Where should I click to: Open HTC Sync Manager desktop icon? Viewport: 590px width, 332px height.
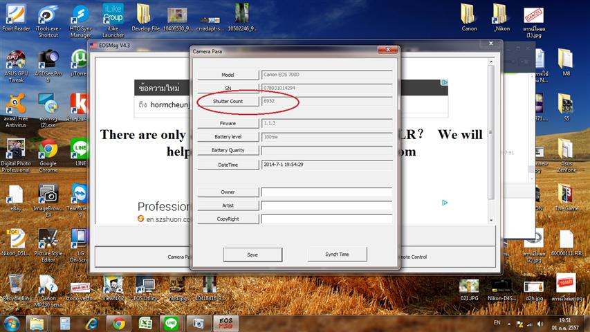pyautogui.click(x=80, y=21)
